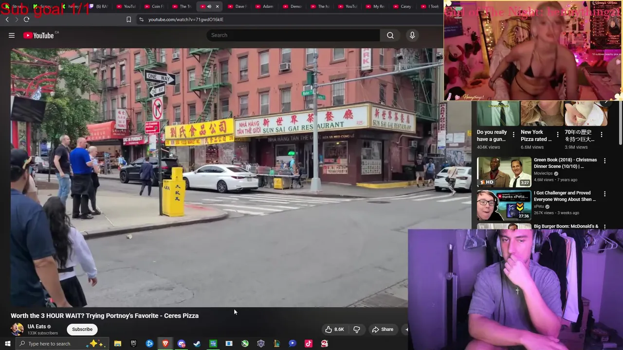
Task: Switch to the Dave F... tab
Action: 238,6
